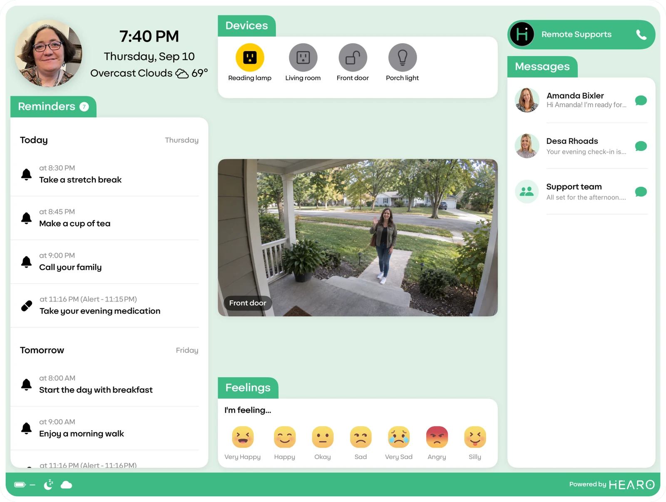
Task: Open the Feelings tab
Action: 248,388
